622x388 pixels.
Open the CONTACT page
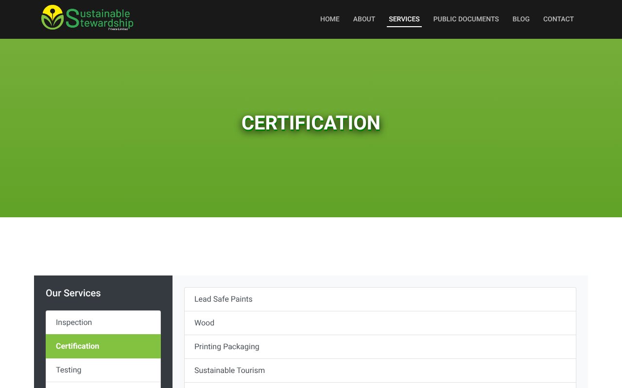[558, 19]
